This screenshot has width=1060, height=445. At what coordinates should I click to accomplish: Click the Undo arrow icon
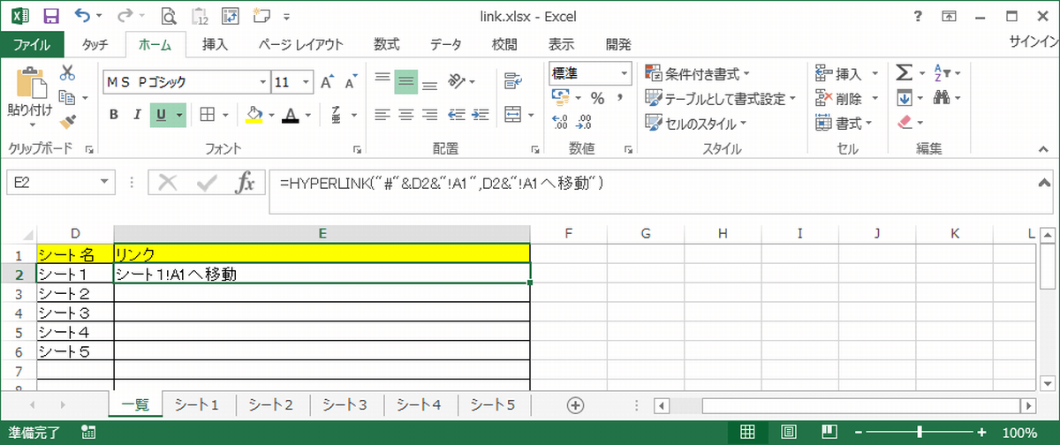(83, 15)
